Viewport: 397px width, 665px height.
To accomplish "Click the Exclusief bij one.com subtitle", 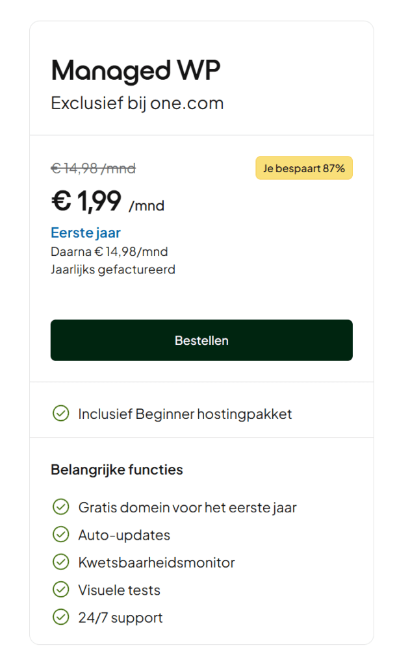I will 137,103.
